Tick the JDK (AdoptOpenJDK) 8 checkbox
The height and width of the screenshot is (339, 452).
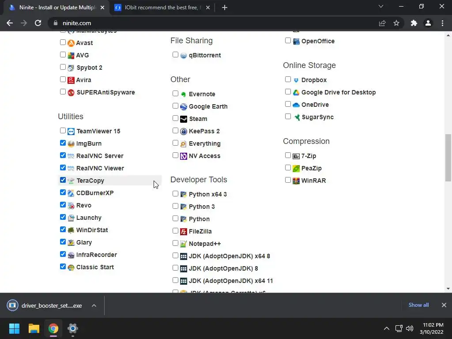click(175, 268)
